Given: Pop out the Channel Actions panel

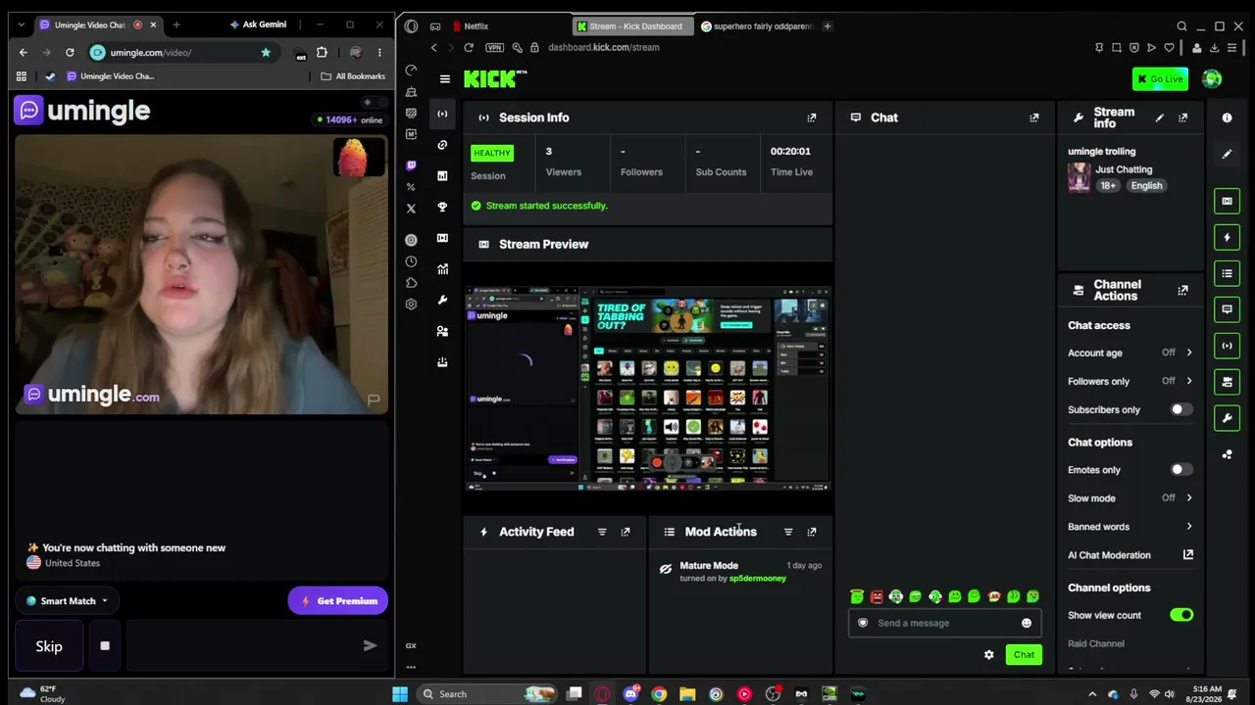Looking at the screenshot, I should (x=1183, y=290).
